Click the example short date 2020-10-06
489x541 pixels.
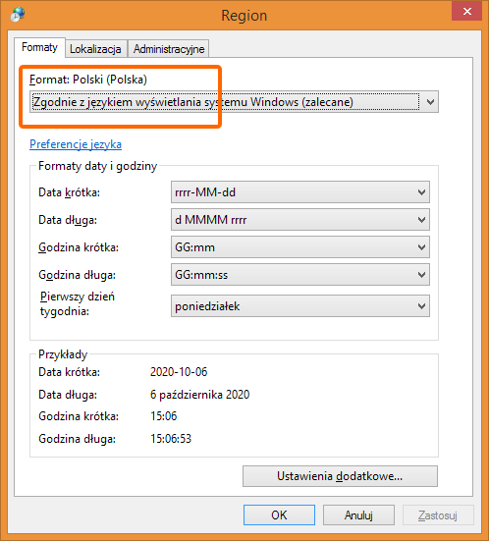[179, 372]
